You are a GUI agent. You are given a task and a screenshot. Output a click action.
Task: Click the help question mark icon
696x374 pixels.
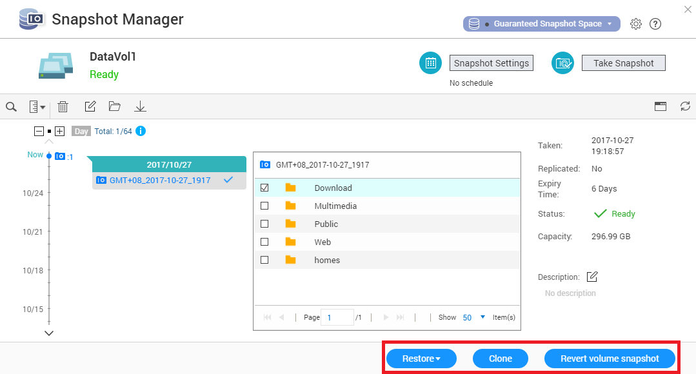coord(655,24)
